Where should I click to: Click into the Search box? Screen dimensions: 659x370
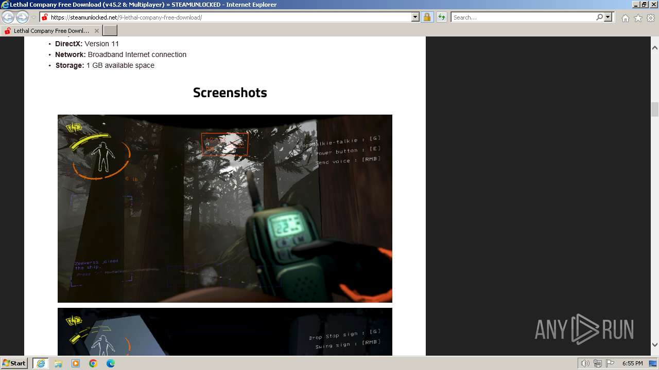click(523, 17)
